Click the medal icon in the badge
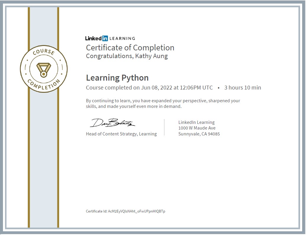 44,70
